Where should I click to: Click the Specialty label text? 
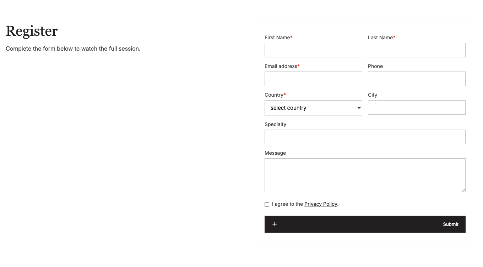275,124
